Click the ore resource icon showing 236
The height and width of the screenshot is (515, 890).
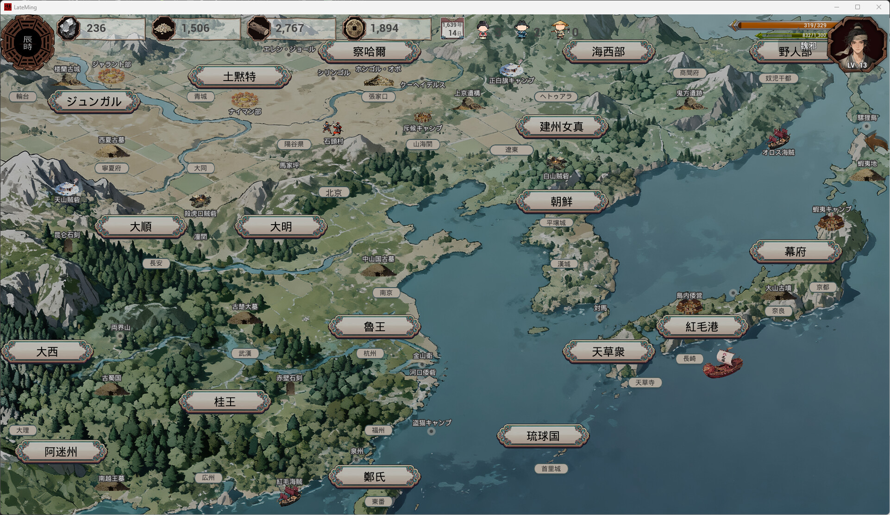[69, 28]
